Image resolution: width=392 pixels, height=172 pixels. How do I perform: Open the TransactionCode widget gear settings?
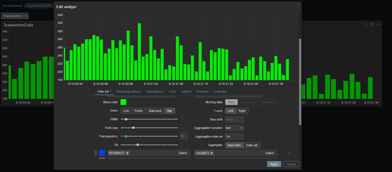372,25
